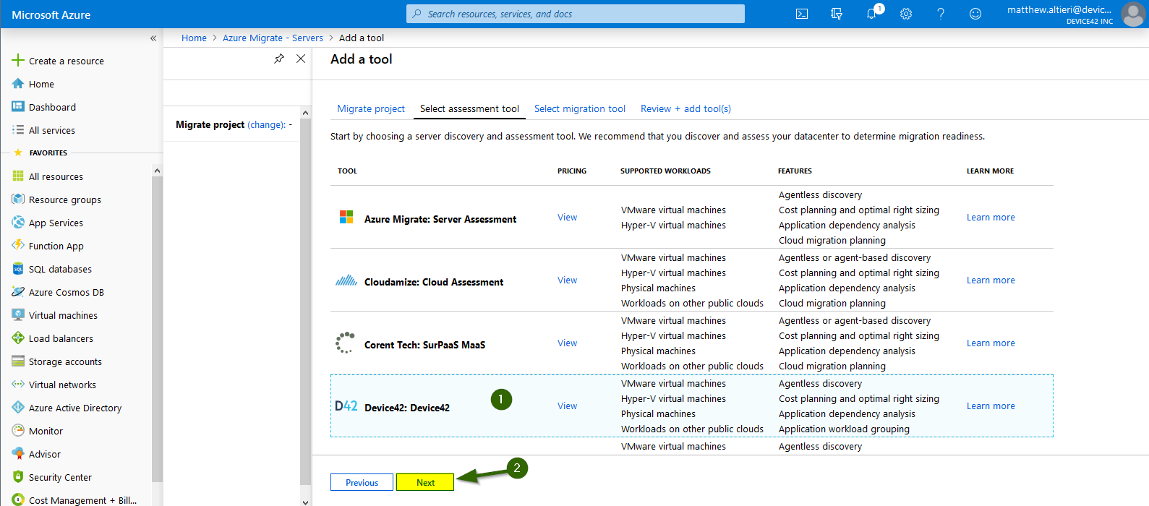Click Azure Active Directory icon
This screenshot has height=506, width=1149.
tap(18, 408)
